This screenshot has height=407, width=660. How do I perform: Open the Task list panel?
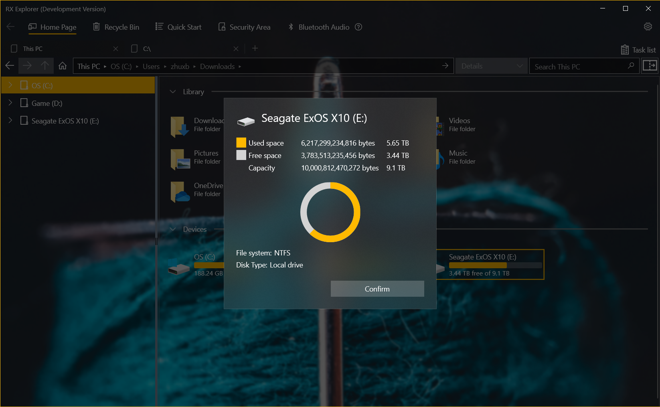point(638,50)
